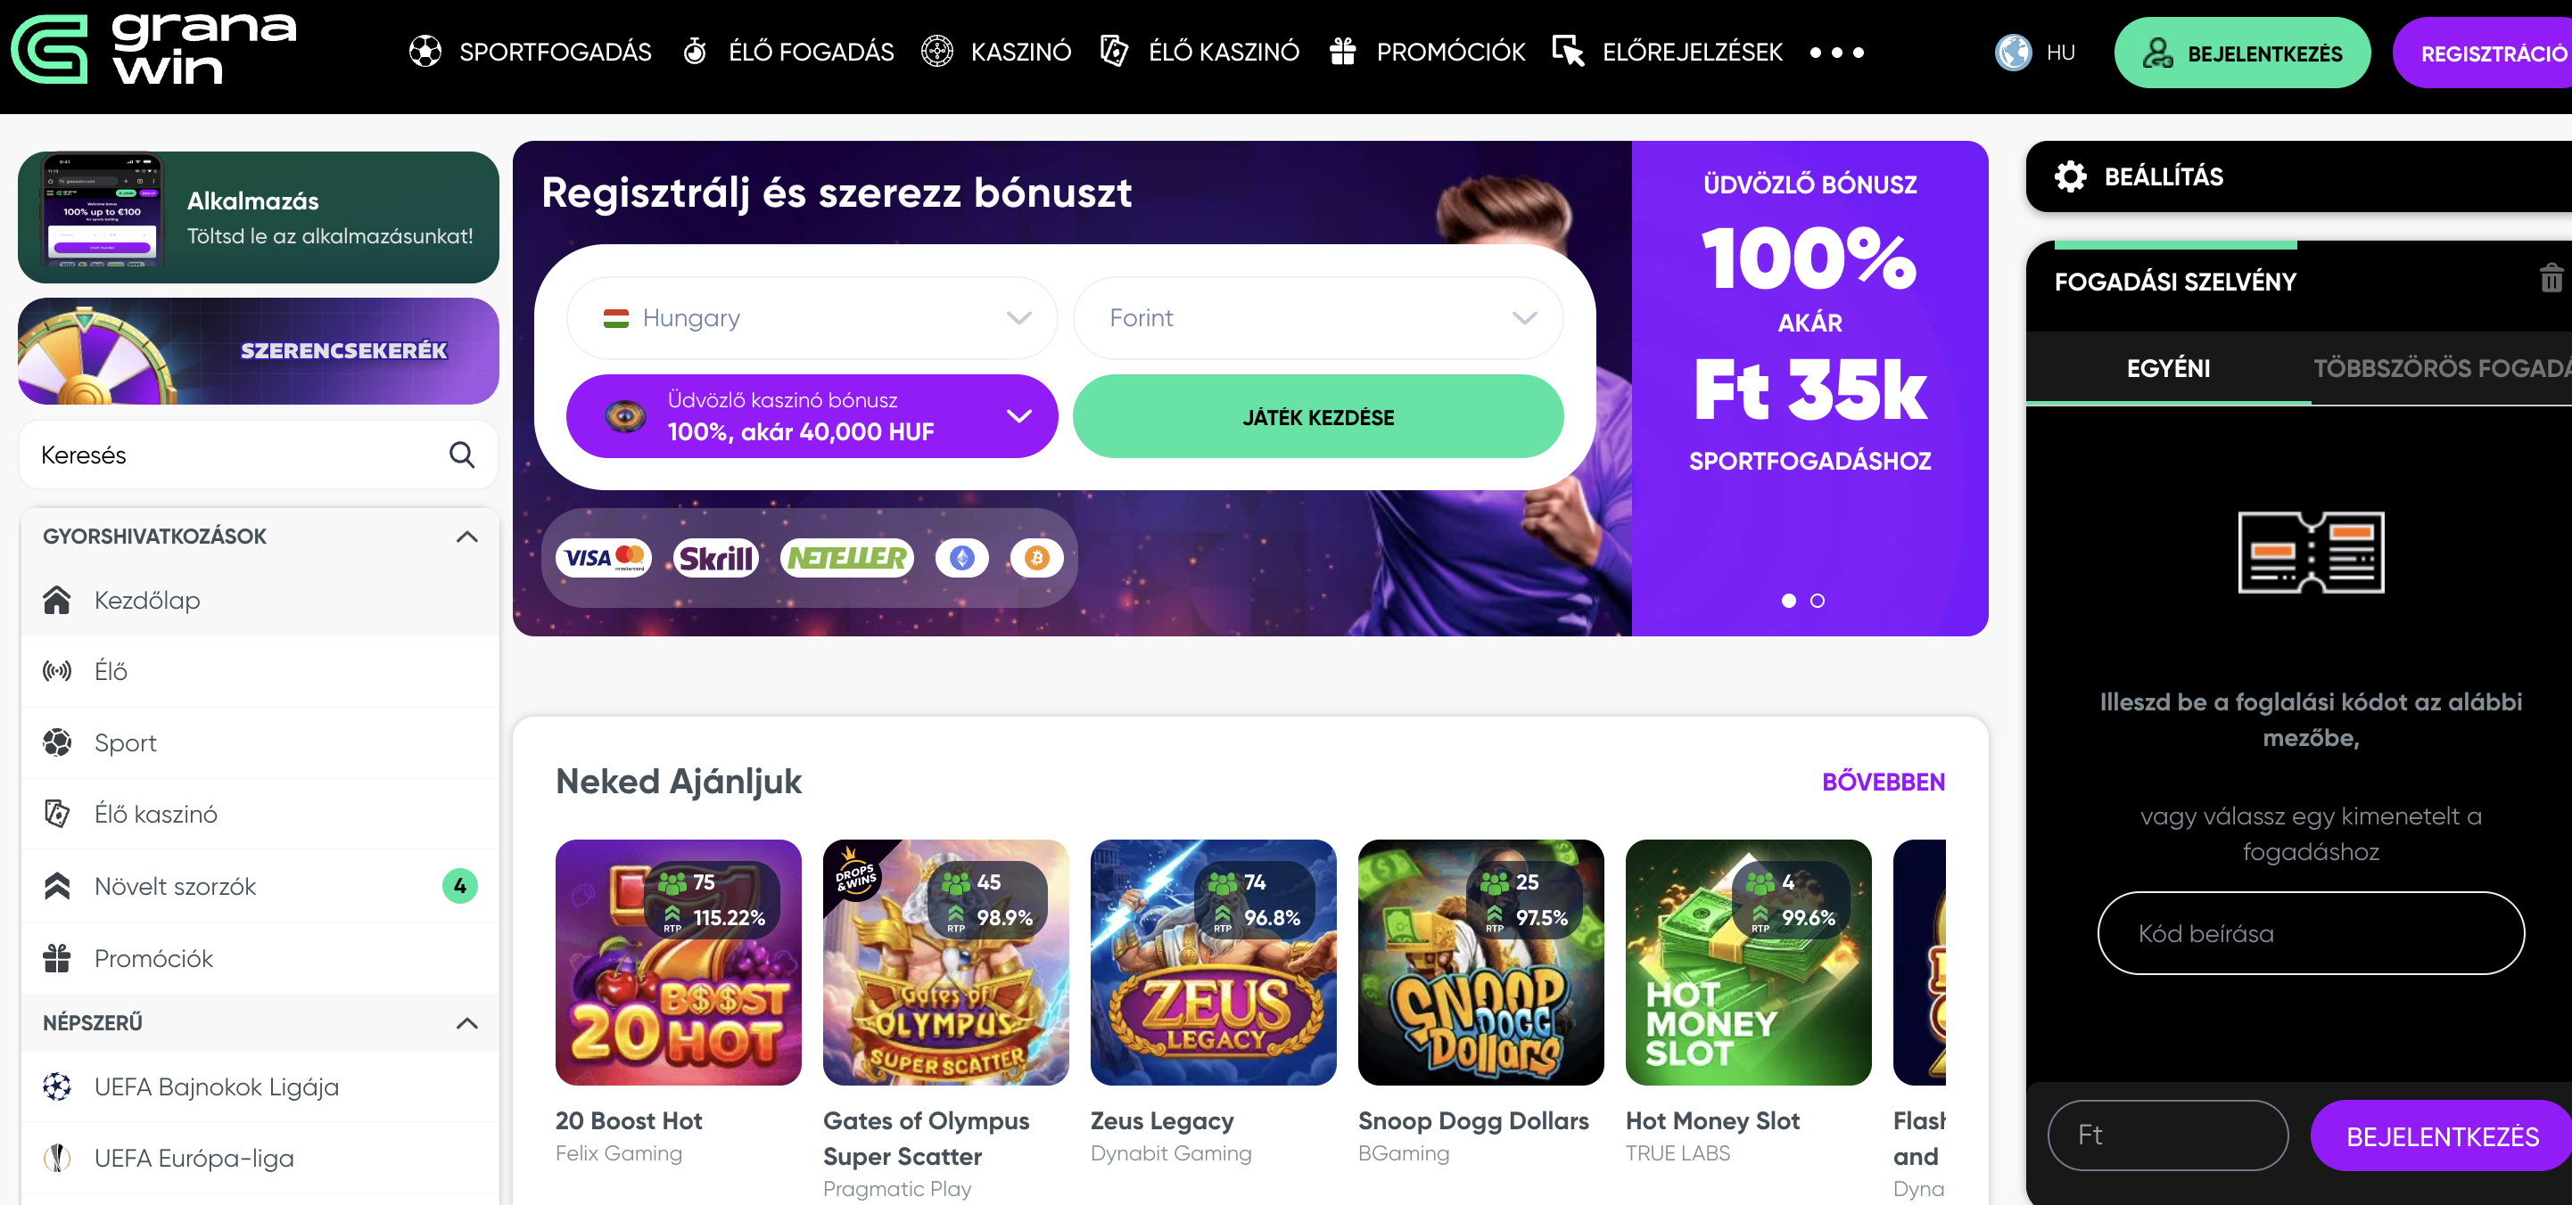Screen dimensions: 2572x1205
Task: Click the search magnifier icon
Action: point(461,455)
